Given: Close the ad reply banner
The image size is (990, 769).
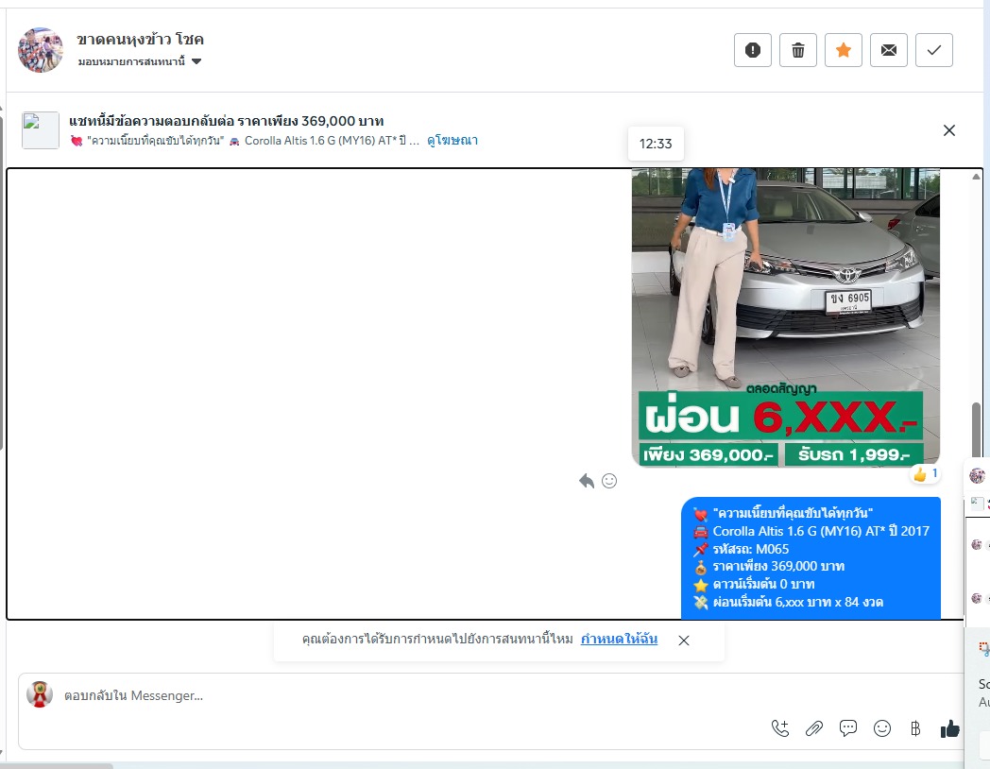Looking at the screenshot, I should [x=949, y=130].
